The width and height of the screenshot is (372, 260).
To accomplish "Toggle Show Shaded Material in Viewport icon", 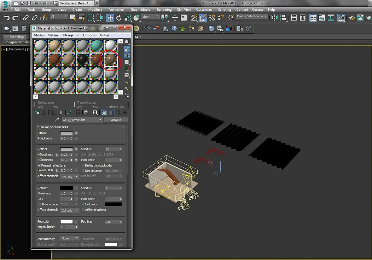I will (103, 112).
